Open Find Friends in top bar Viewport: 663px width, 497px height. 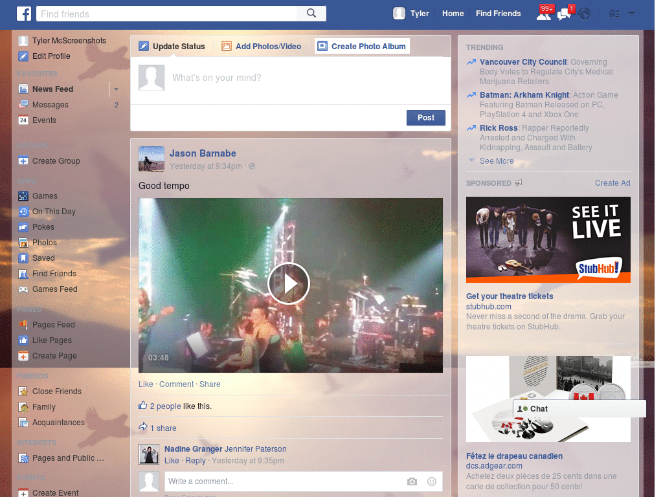coord(498,14)
